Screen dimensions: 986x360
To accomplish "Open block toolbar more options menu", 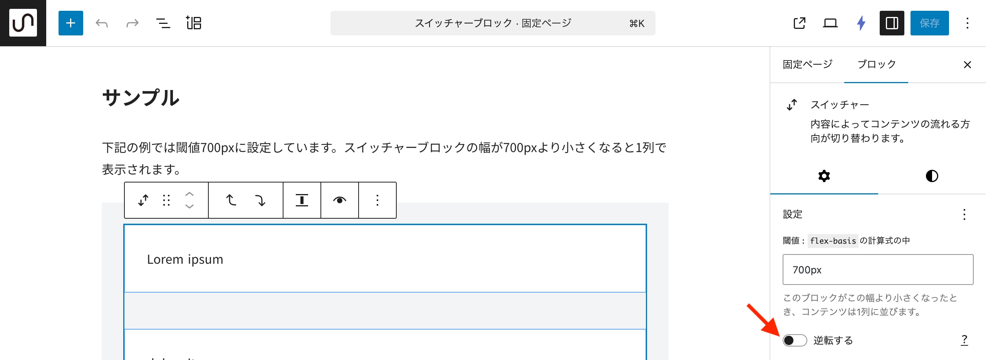I will (377, 200).
